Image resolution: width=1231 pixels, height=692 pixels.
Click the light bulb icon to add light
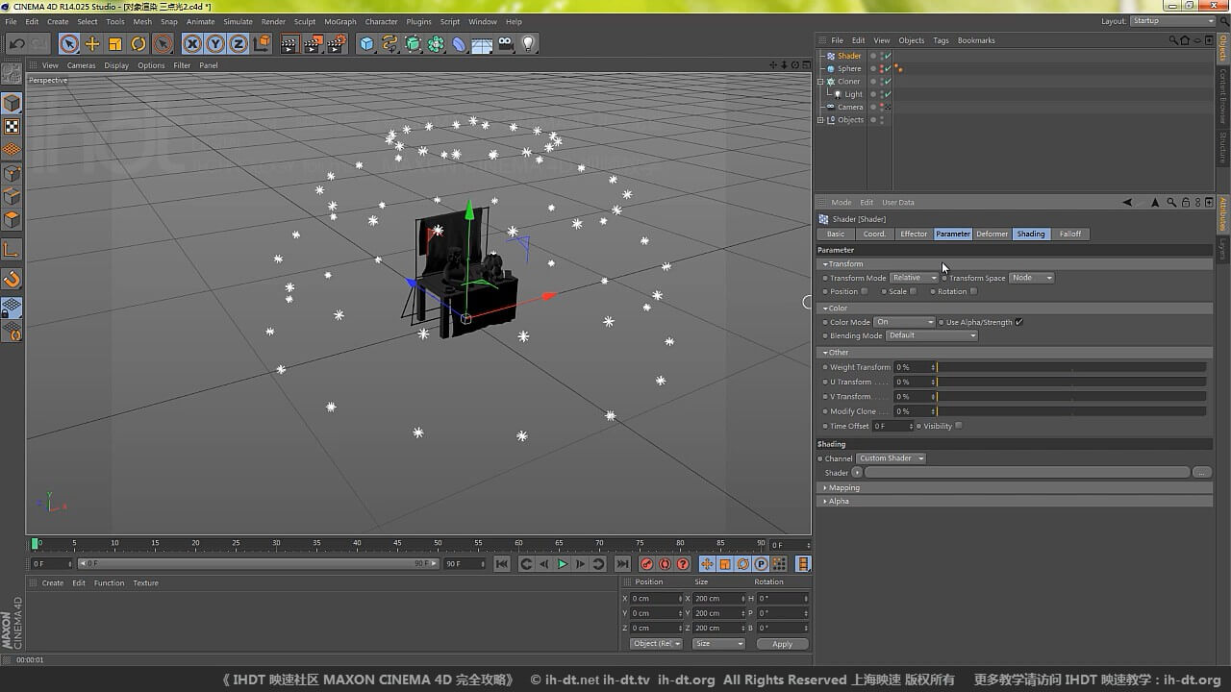point(528,44)
